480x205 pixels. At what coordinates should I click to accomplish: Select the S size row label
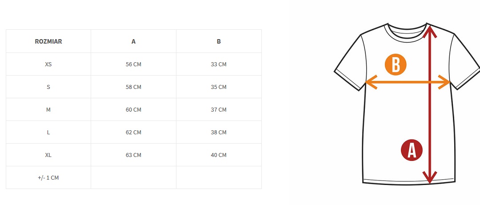coord(48,87)
